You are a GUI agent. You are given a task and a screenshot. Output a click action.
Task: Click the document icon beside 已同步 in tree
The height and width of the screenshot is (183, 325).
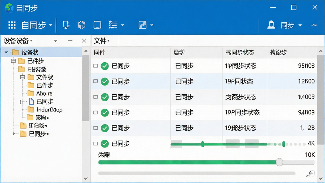point(31,101)
